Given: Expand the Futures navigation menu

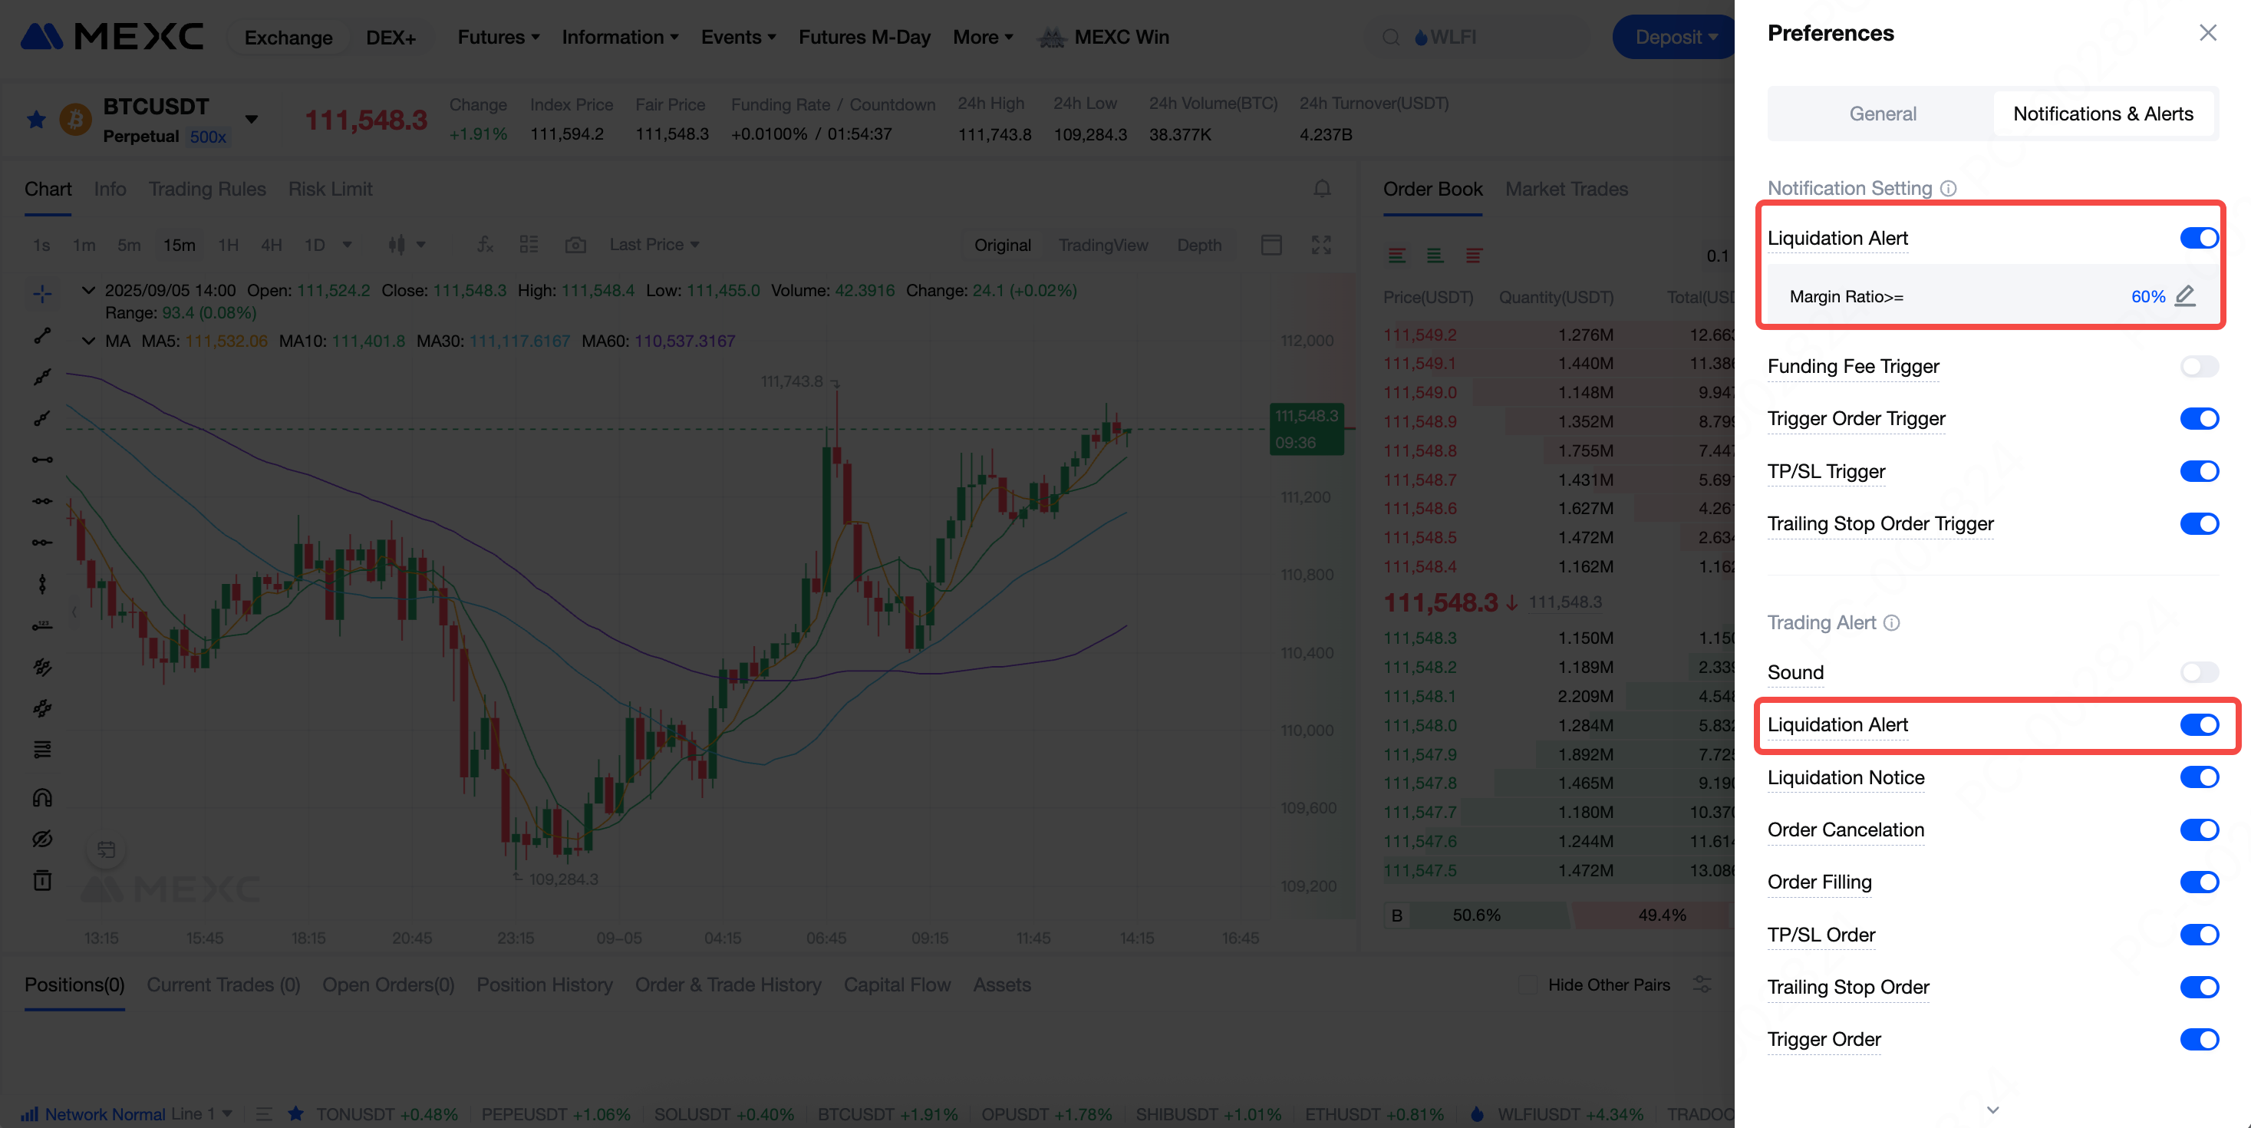Looking at the screenshot, I should (x=498, y=37).
